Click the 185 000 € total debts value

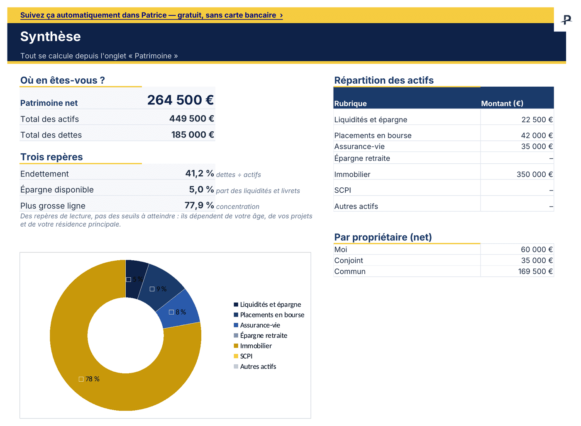(193, 135)
